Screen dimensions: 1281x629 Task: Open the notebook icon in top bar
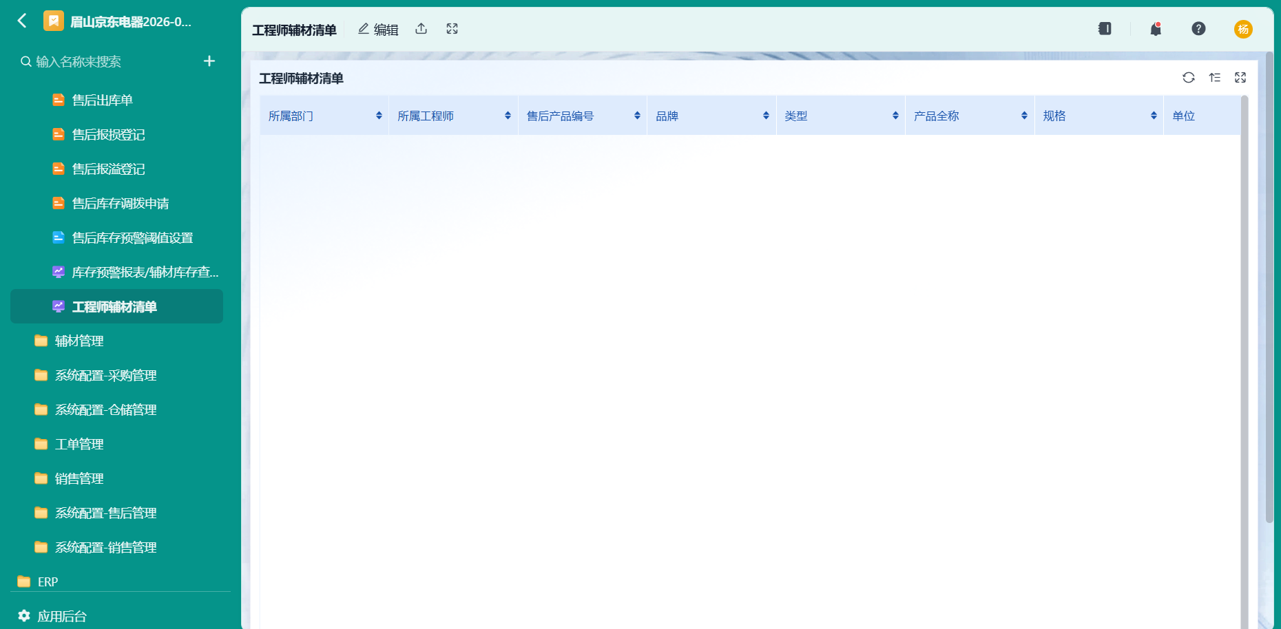click(1105, 29)
